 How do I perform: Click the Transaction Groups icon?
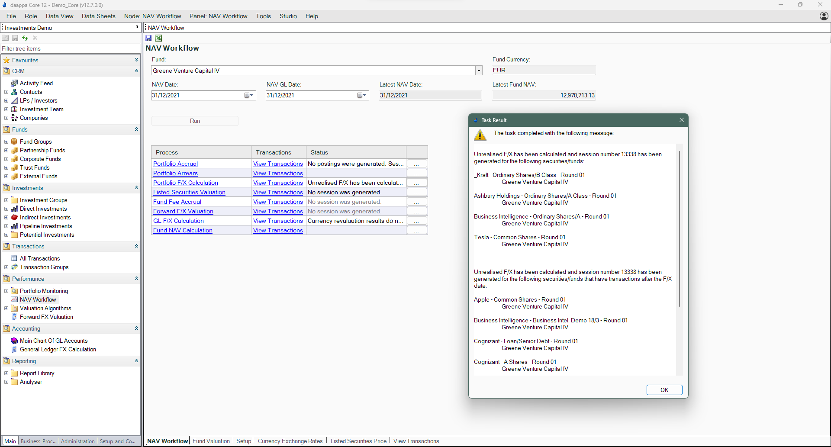point(14,267)
